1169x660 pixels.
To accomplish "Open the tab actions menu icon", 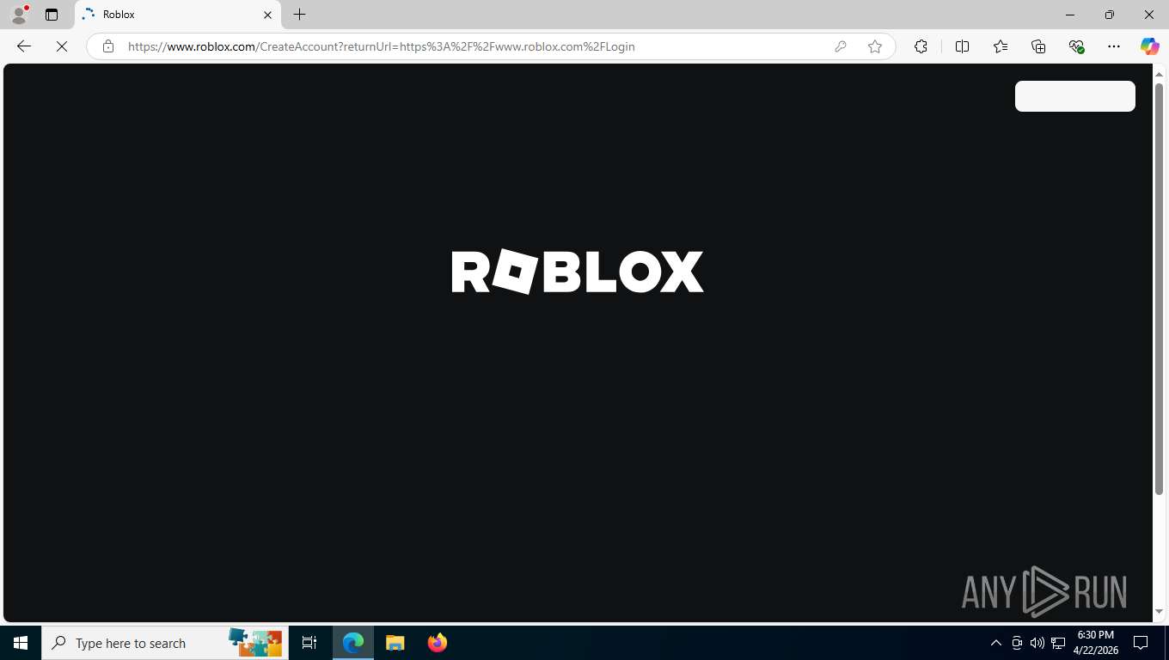I will (52, 15).
